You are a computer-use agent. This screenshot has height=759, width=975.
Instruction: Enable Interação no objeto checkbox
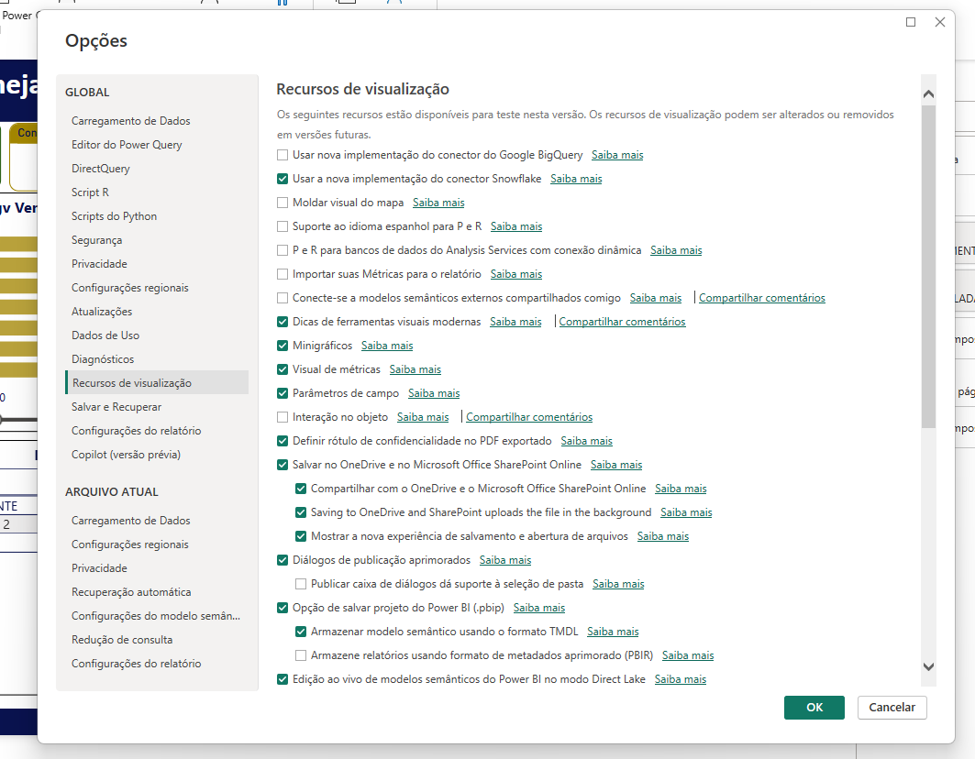coord(283,417)
